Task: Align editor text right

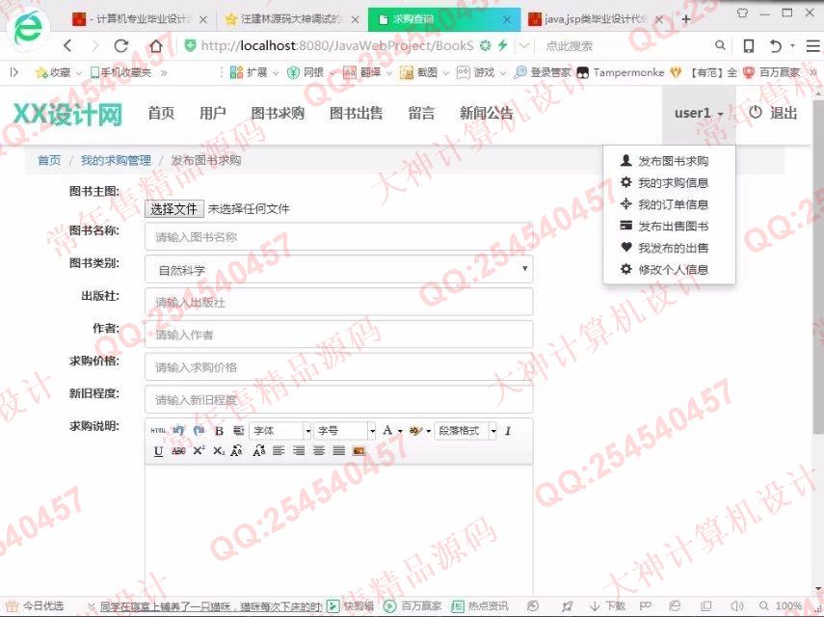Action: point(299,451)
